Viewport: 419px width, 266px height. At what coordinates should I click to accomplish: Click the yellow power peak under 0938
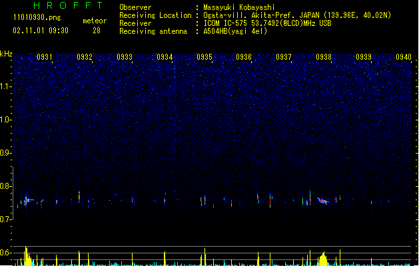pyautogui.click(x=323, y=259)
